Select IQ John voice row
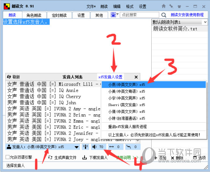Image resolution: width=210 pixels, height=172 pixels. (53, 103)
